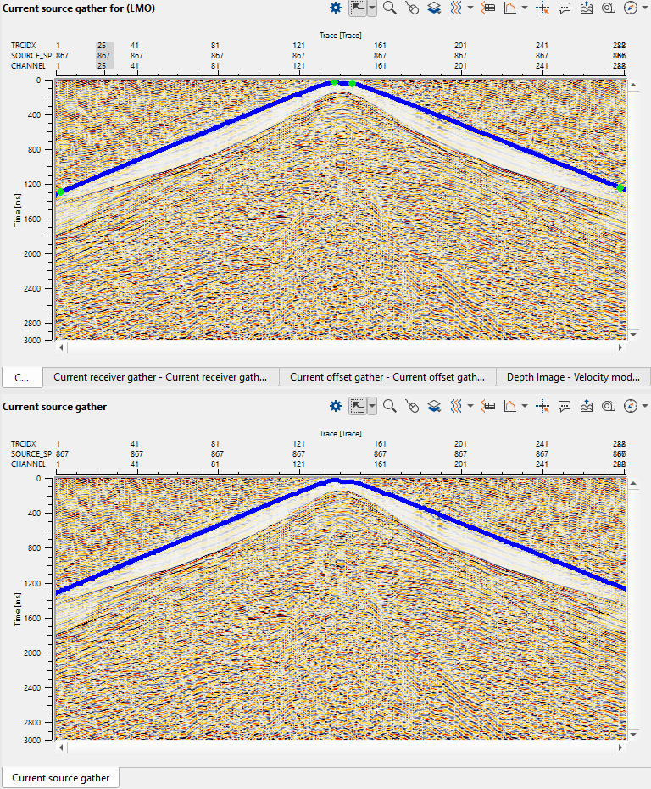
Task: Select green pick marker at far left of LMO line
Action: [60, 192]
